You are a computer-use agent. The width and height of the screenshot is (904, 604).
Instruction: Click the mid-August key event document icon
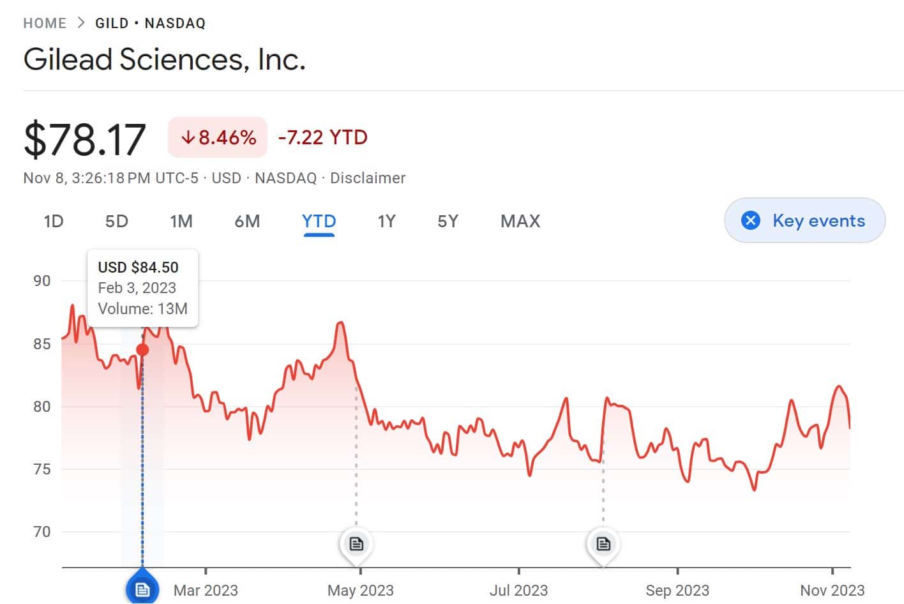[x=603, y=543]
